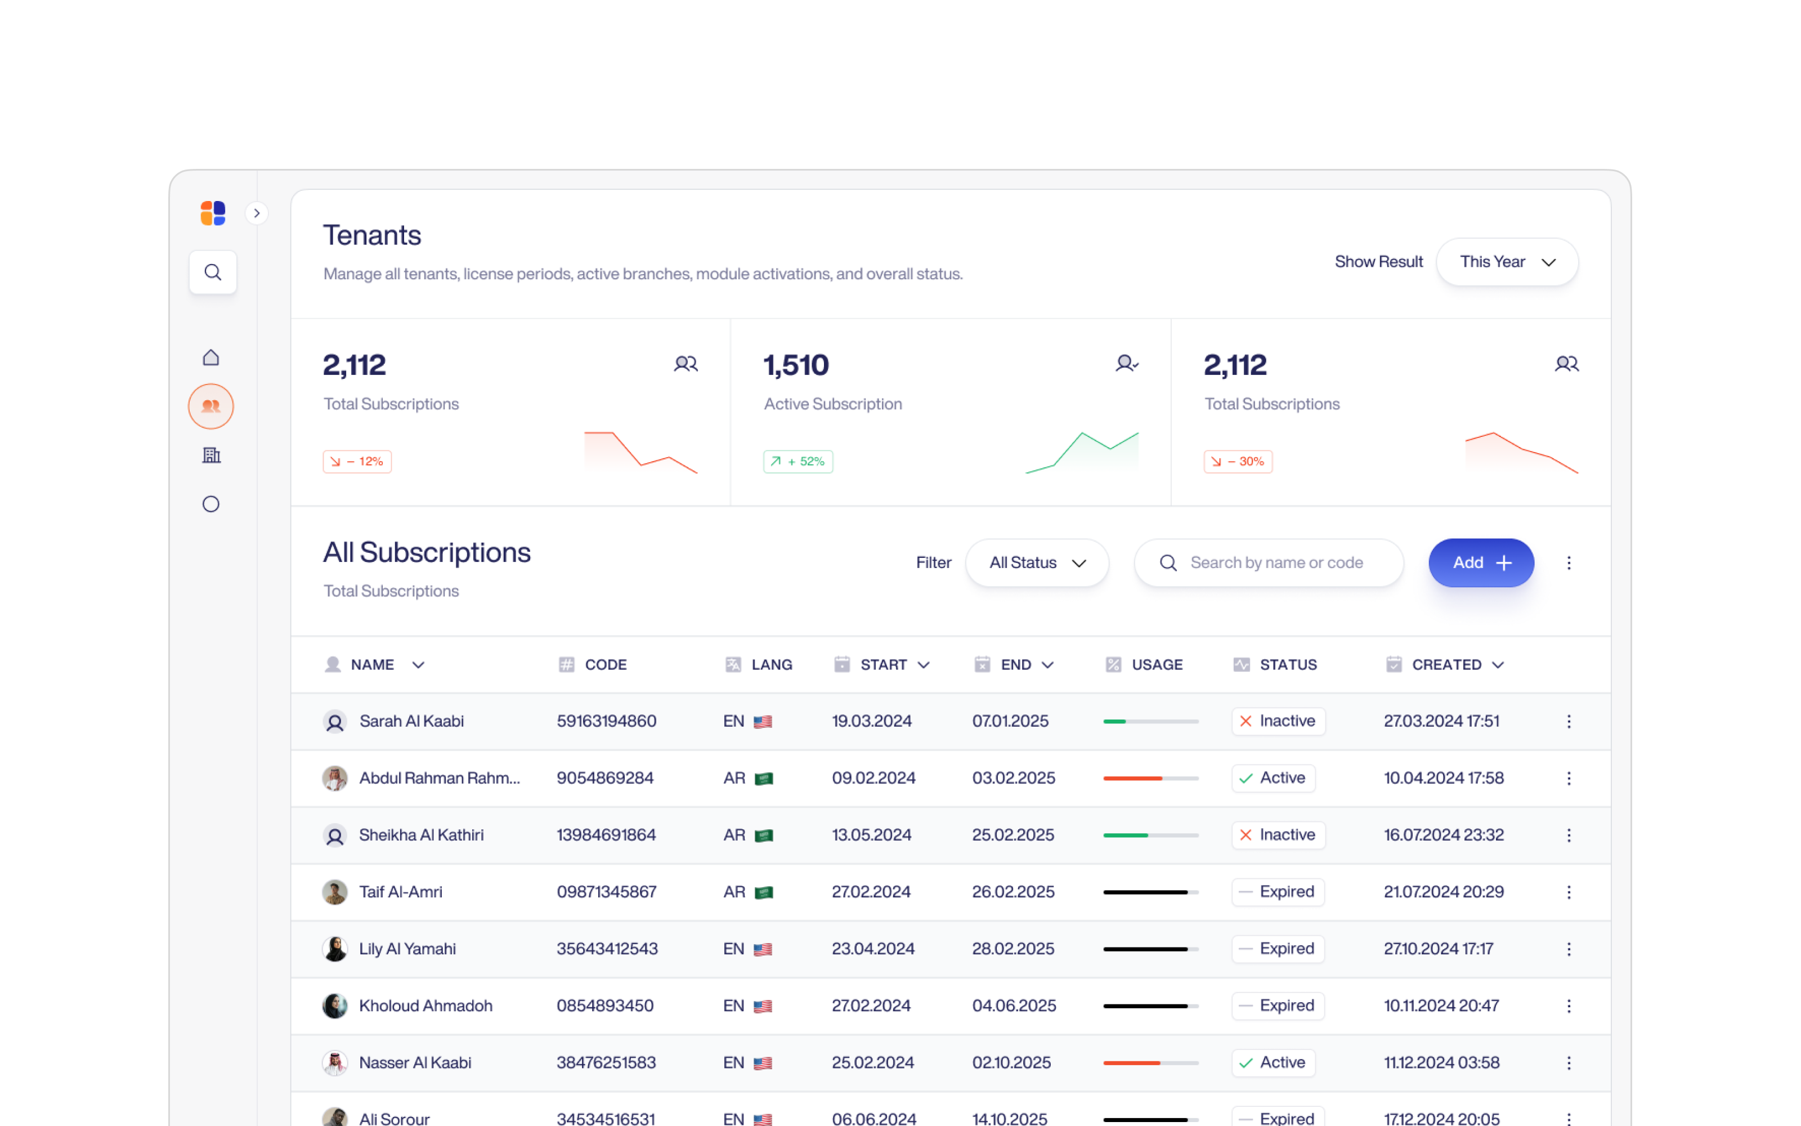Click the usage bar for Abdul Rahman

click(1150, 778)
